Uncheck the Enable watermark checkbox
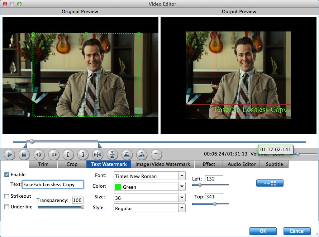This screenshot has height=237, width=319. (6, 175)
